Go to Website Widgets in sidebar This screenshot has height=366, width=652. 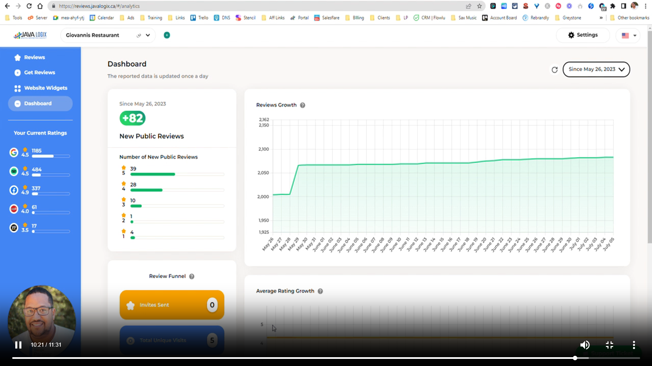click(46, 88)
